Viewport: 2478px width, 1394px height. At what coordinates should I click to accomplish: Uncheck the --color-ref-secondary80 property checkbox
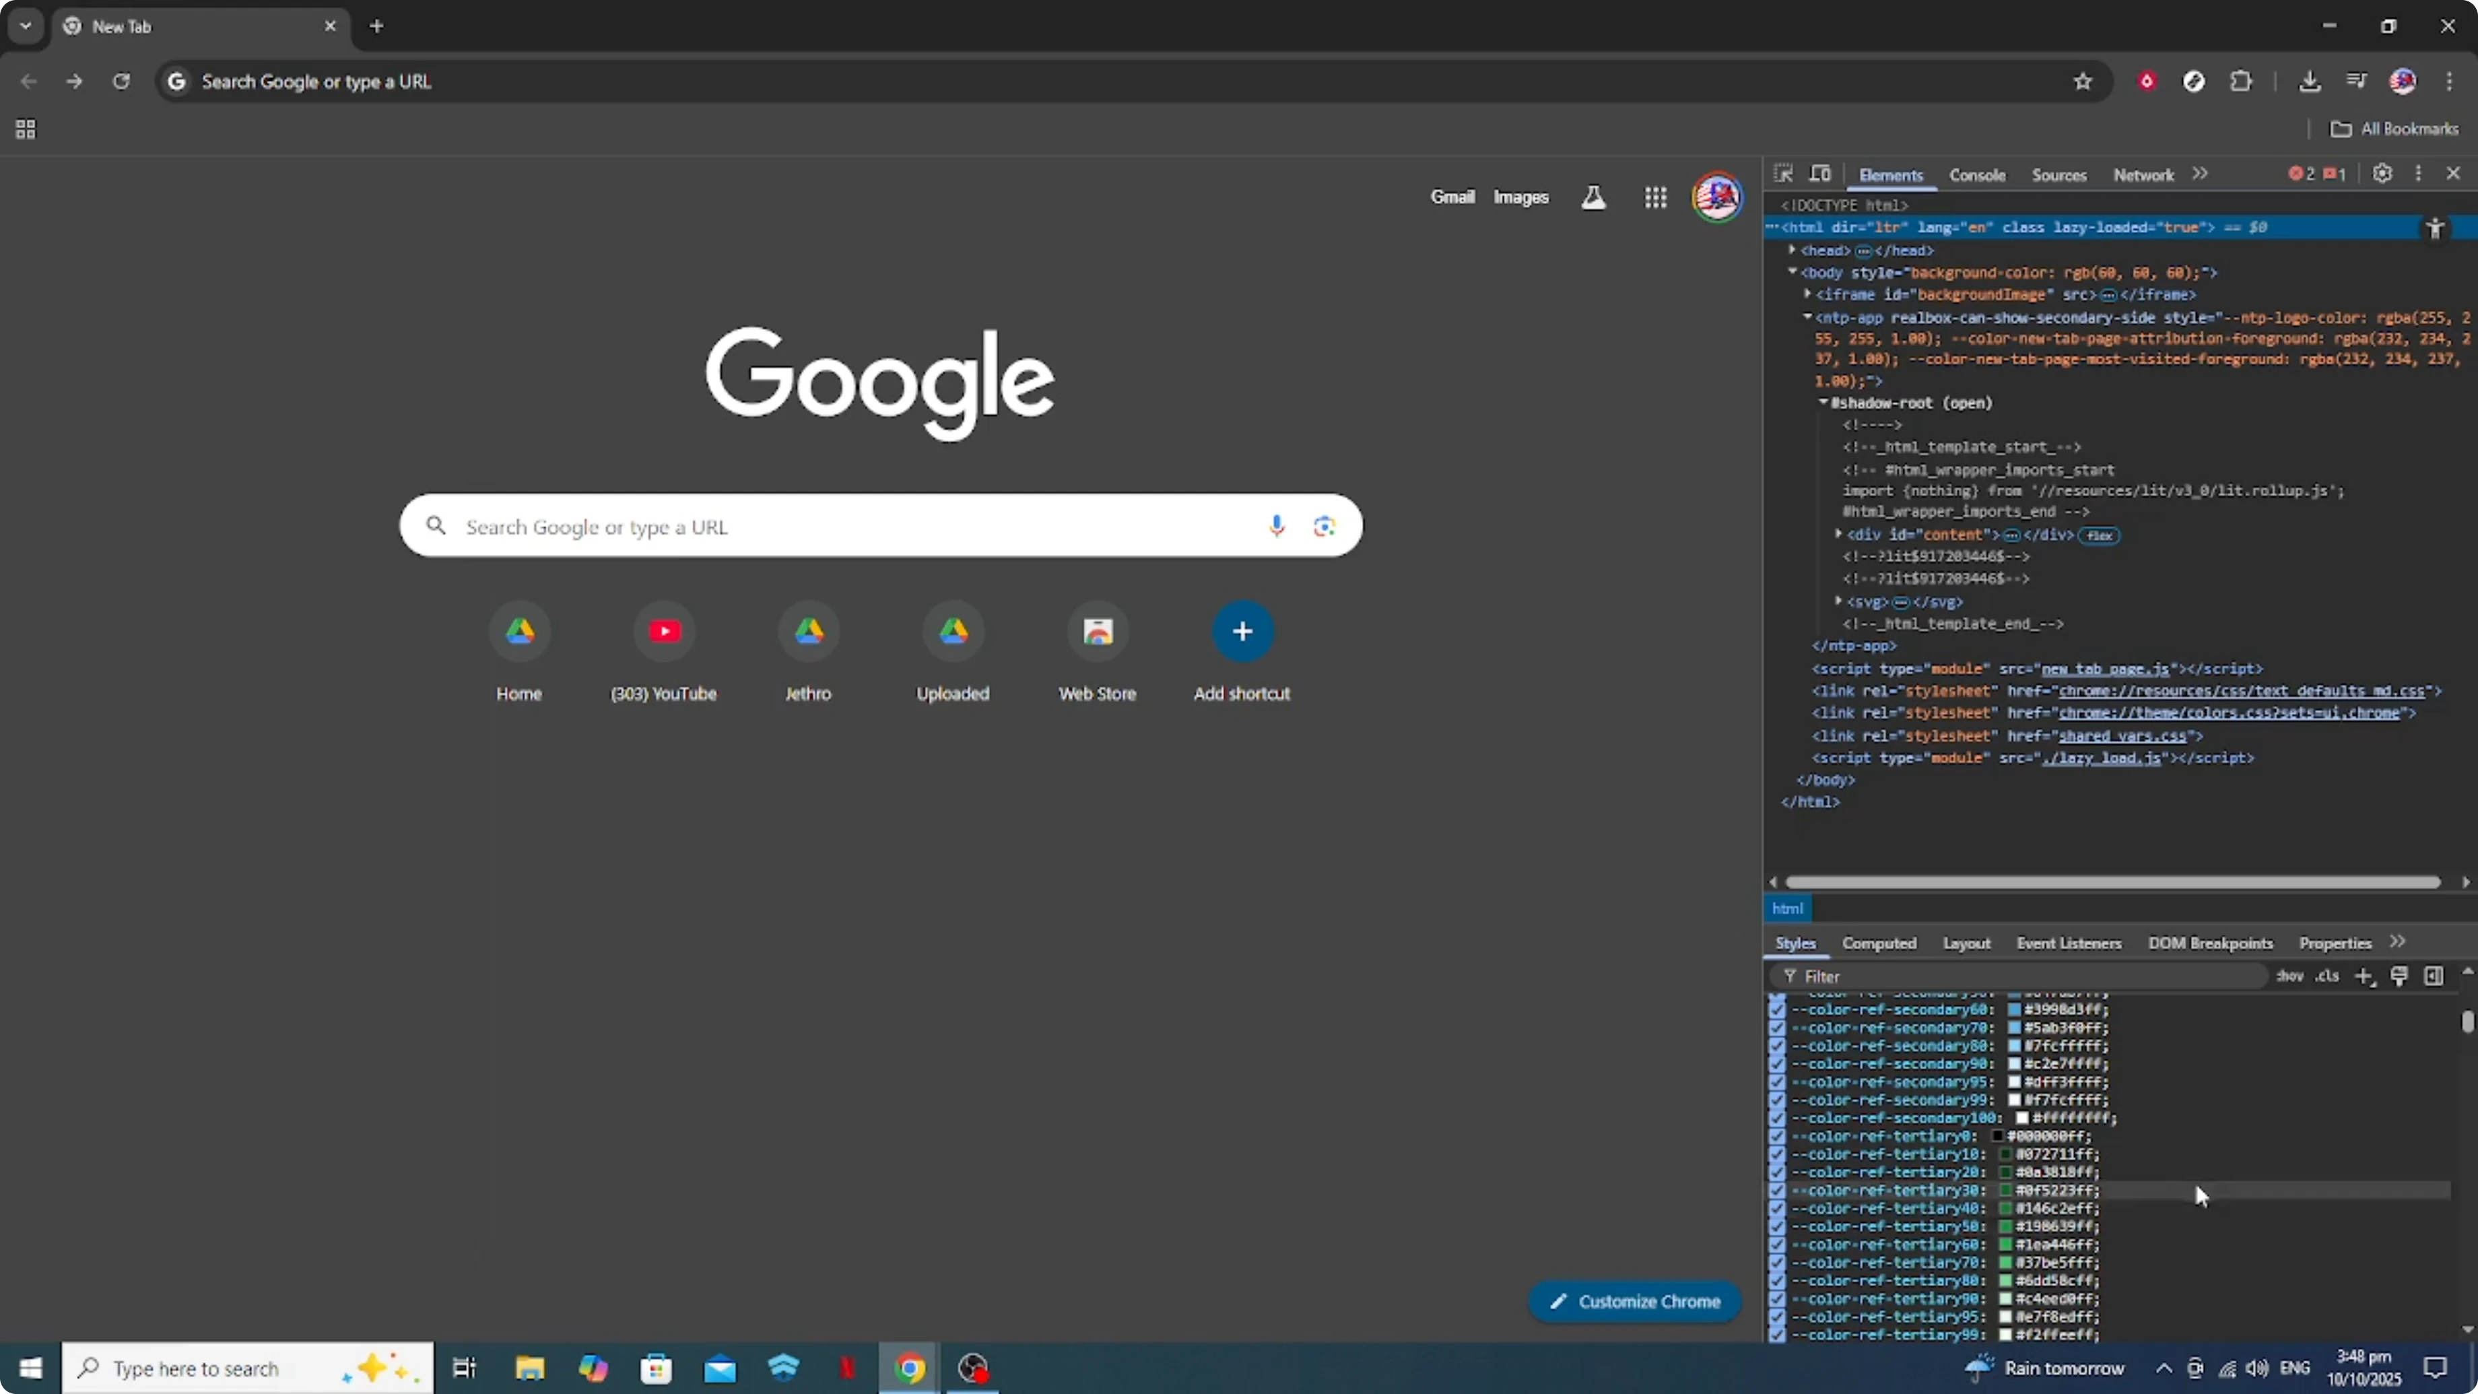pos(1777,1047)
